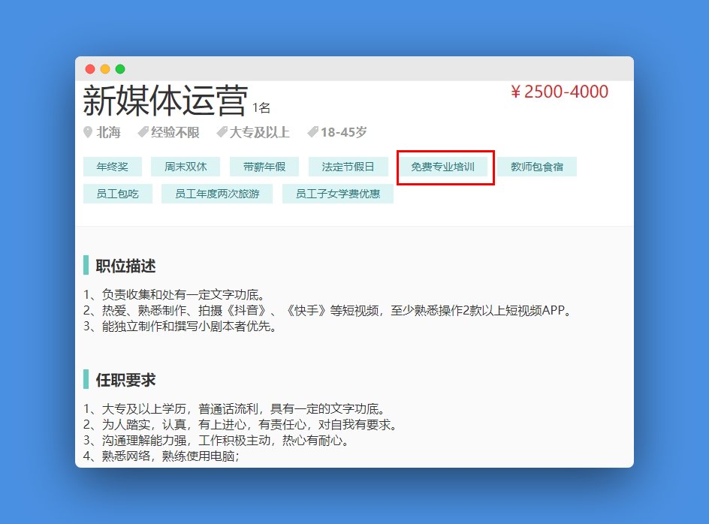
Task: Click the red close window button
Action: [90, 69]
